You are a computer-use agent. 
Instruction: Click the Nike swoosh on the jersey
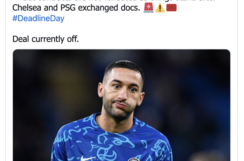pos(87,158)
